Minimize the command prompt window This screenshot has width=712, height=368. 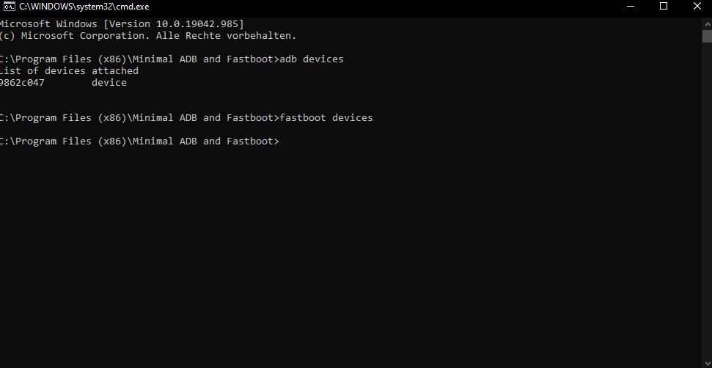(630, 7)
